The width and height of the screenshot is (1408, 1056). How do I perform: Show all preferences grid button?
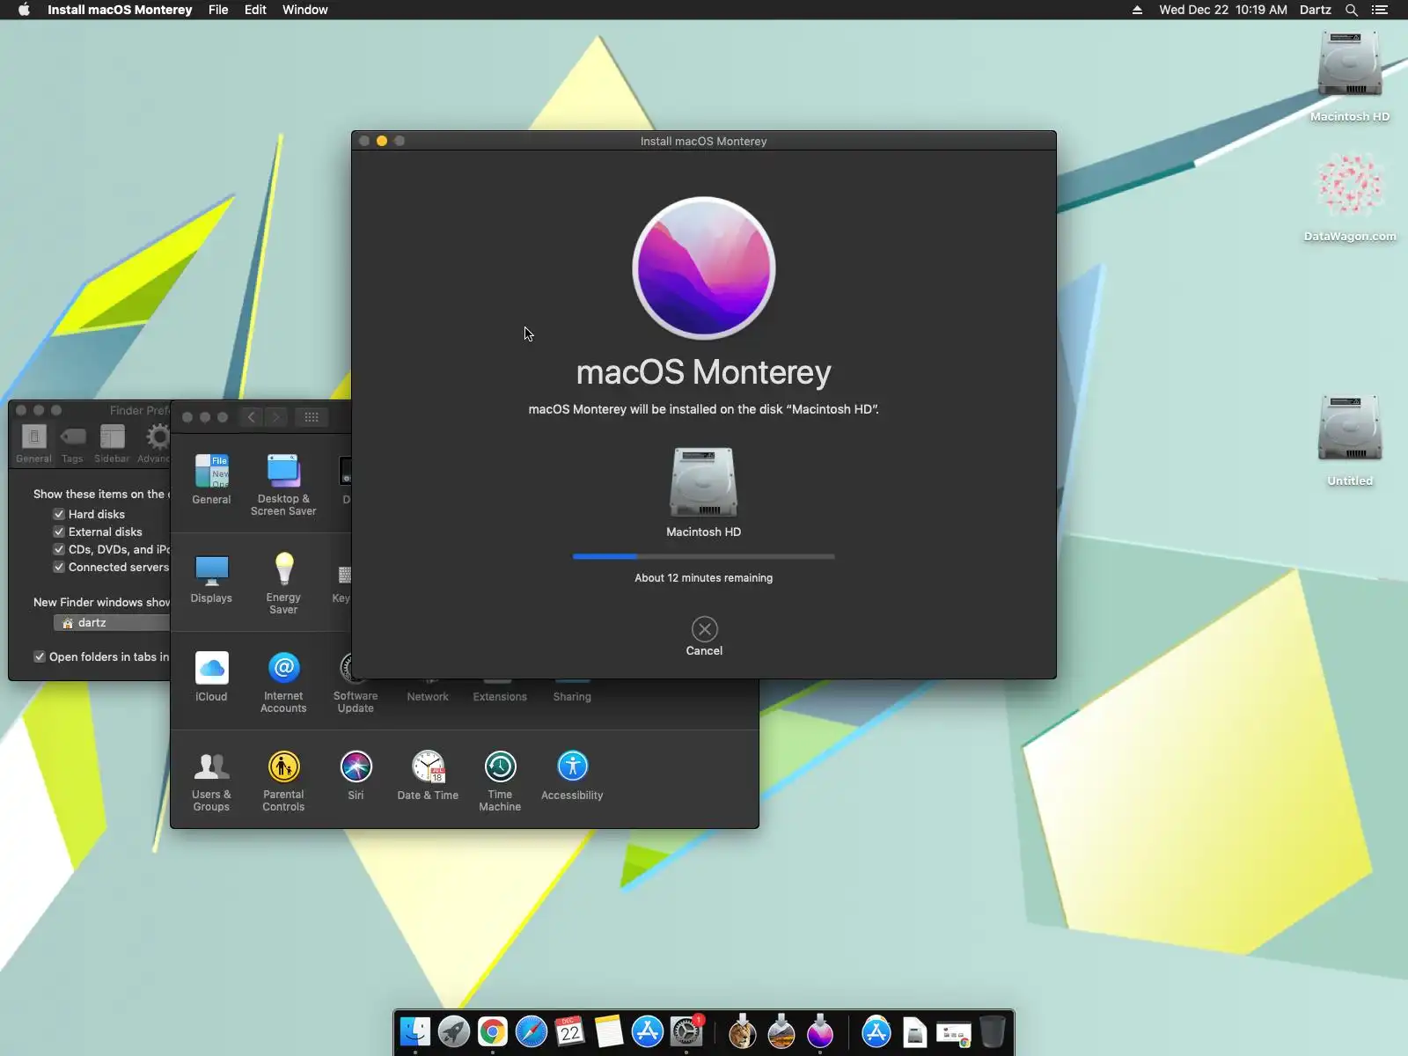pyautogui.click(x=312, y=417)
